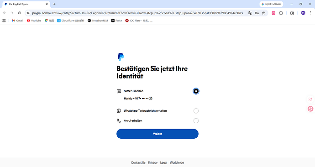315x167 pixels.
Task: Select the SMS zusenden radio button
Action: point(196,91)
